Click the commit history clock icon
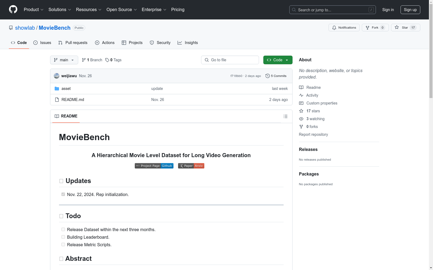Screen dimensions: 433x270 268,76
